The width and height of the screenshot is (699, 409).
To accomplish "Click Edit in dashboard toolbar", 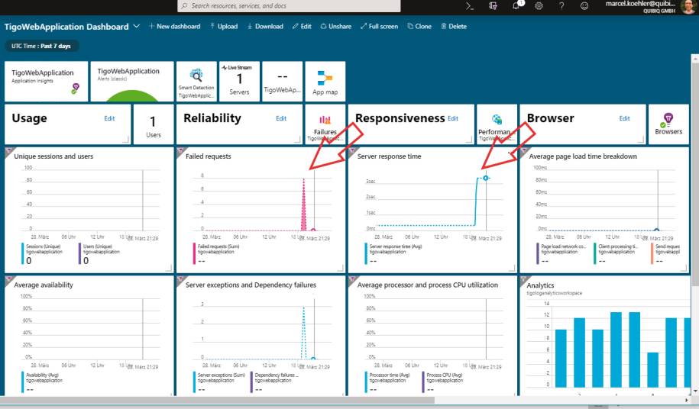I will tap(302, 26).
